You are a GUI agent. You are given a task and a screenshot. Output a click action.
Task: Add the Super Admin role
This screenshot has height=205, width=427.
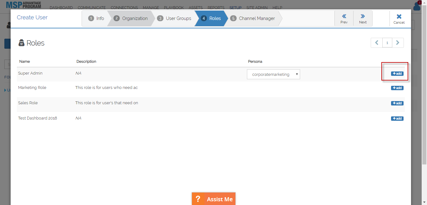[x=397, y=74]
